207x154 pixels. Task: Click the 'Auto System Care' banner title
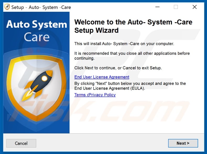point(37,31)
